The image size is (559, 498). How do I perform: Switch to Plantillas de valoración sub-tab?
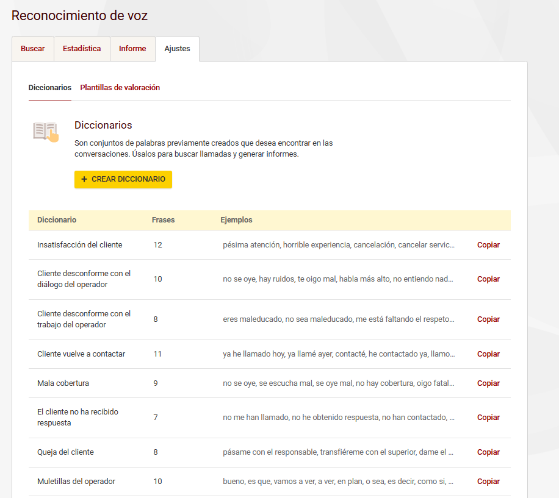click(x=120, y=88)
